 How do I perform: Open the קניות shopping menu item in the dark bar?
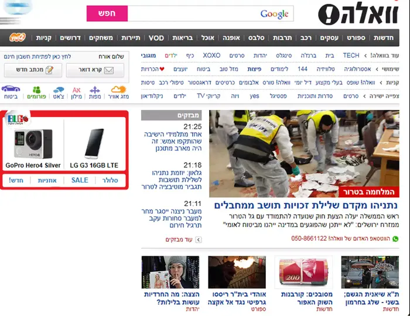pos(44,38)
